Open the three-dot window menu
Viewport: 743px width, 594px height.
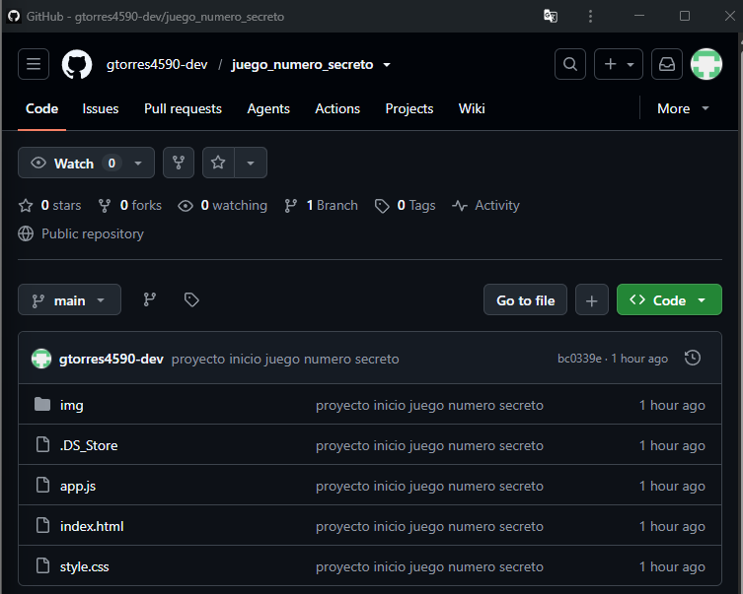tap(590, 16)
